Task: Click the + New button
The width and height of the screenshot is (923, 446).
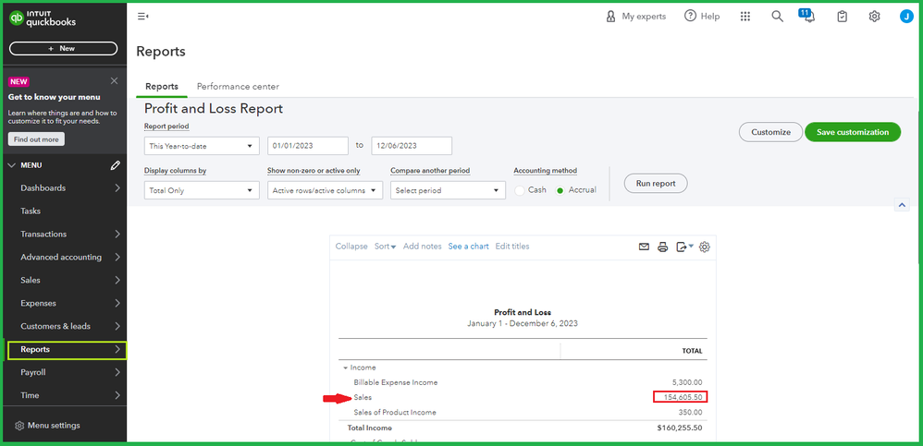Action: pyautogui.click(x=63, y=49)
